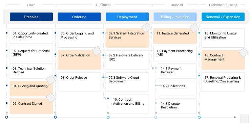Click the bullet dot beside 06. Order Logging
Viewport: 250px width, 125px height.
[x=55, y=33]
